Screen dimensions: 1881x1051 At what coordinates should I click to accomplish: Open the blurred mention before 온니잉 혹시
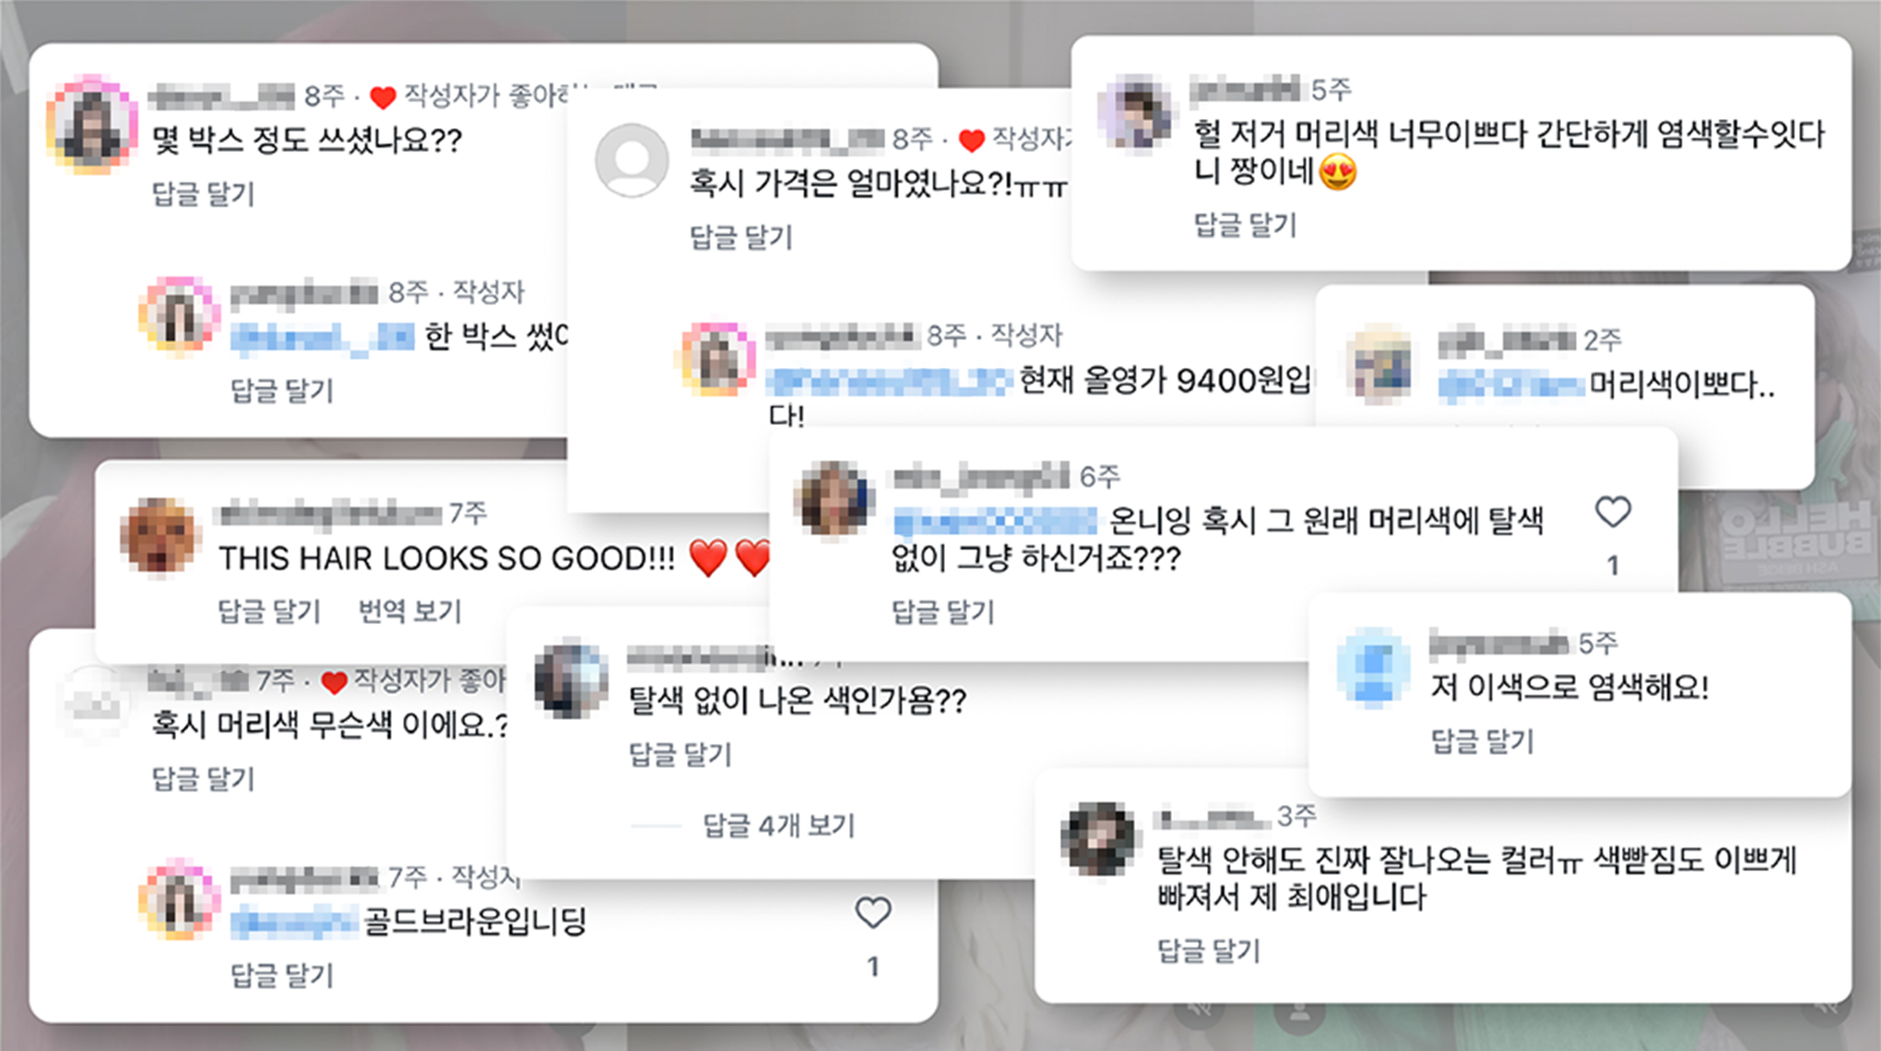tap(996, 522)
